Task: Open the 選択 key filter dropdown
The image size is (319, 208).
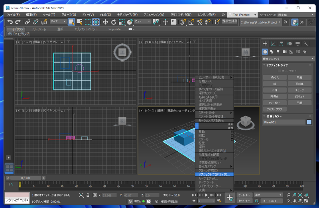Action: (x=268, y=195)
